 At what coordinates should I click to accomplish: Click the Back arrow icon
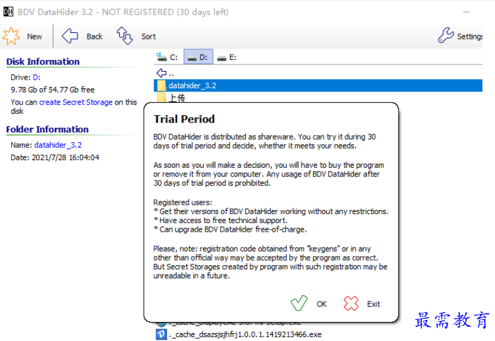(x=70, y=36)
